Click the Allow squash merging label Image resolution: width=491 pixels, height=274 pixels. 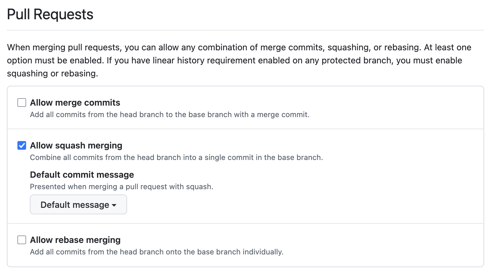[76, 145]
